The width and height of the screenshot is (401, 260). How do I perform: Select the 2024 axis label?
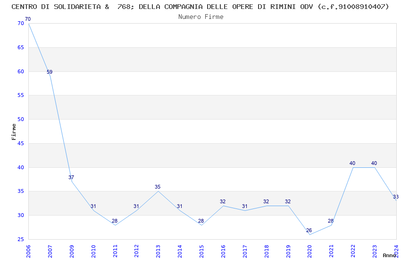pos(396,251)
